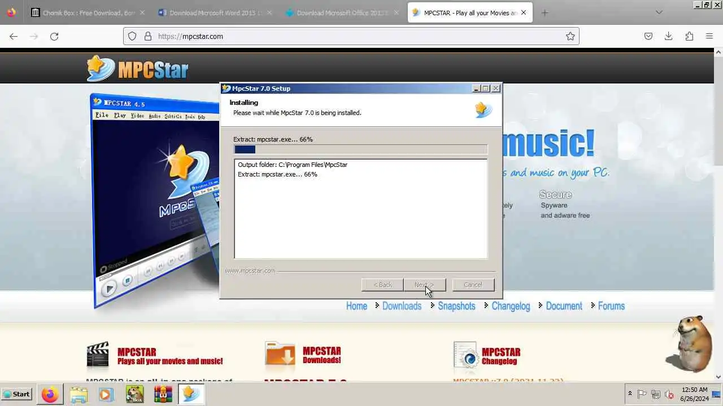Open the Downloads navigation link
The width and height of the screenshot is (723, 406).
(402, 306)
